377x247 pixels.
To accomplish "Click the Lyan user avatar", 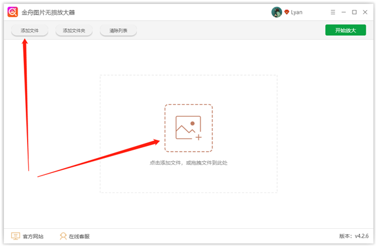I will coord(276,13).
